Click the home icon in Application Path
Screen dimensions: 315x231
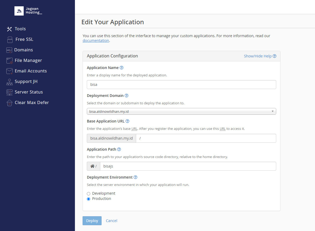(92, 166)
